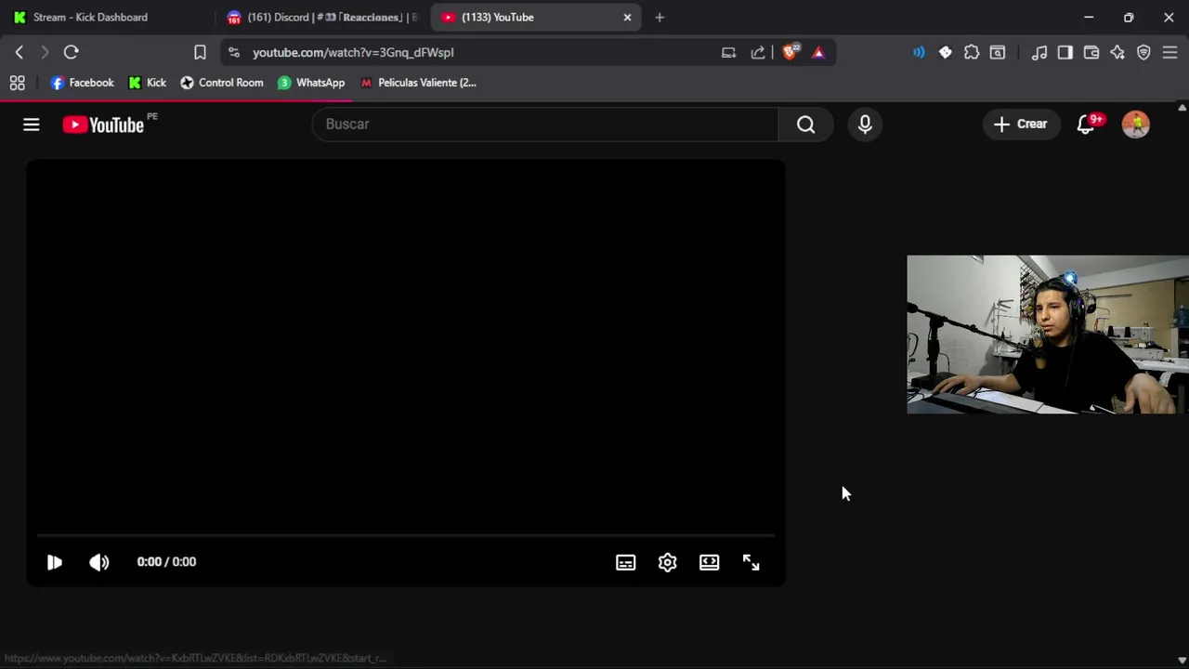The image size is (1189, 669).
Task: Open a new browser tab
Action: click(x=660, y=17)
